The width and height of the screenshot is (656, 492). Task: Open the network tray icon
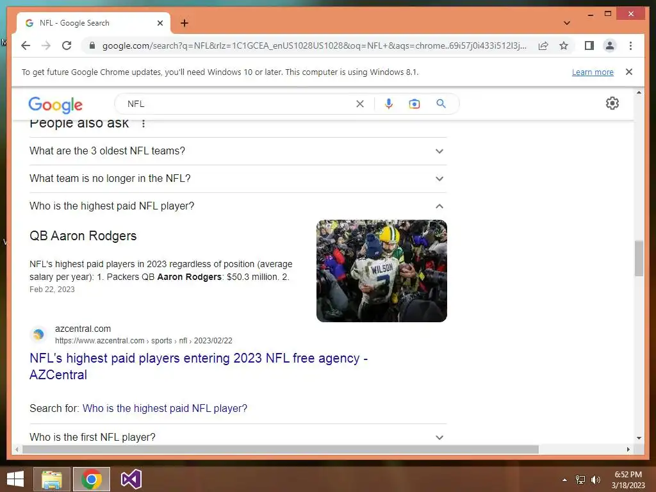pos(580,480)
